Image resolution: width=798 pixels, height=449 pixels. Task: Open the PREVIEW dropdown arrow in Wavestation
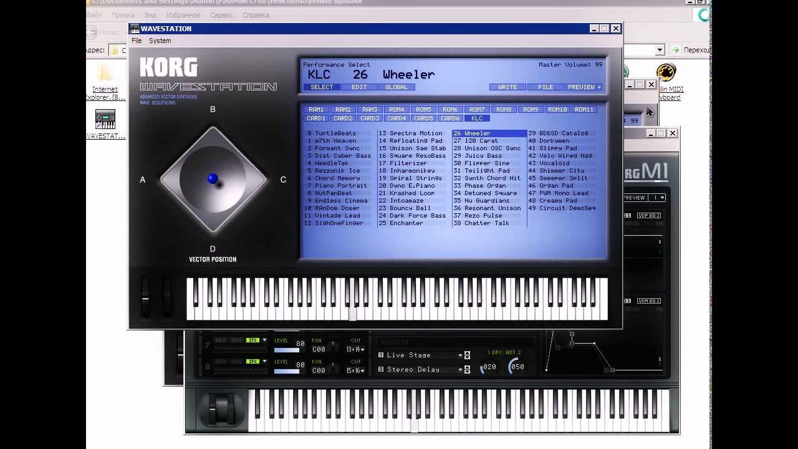(599, 87)
